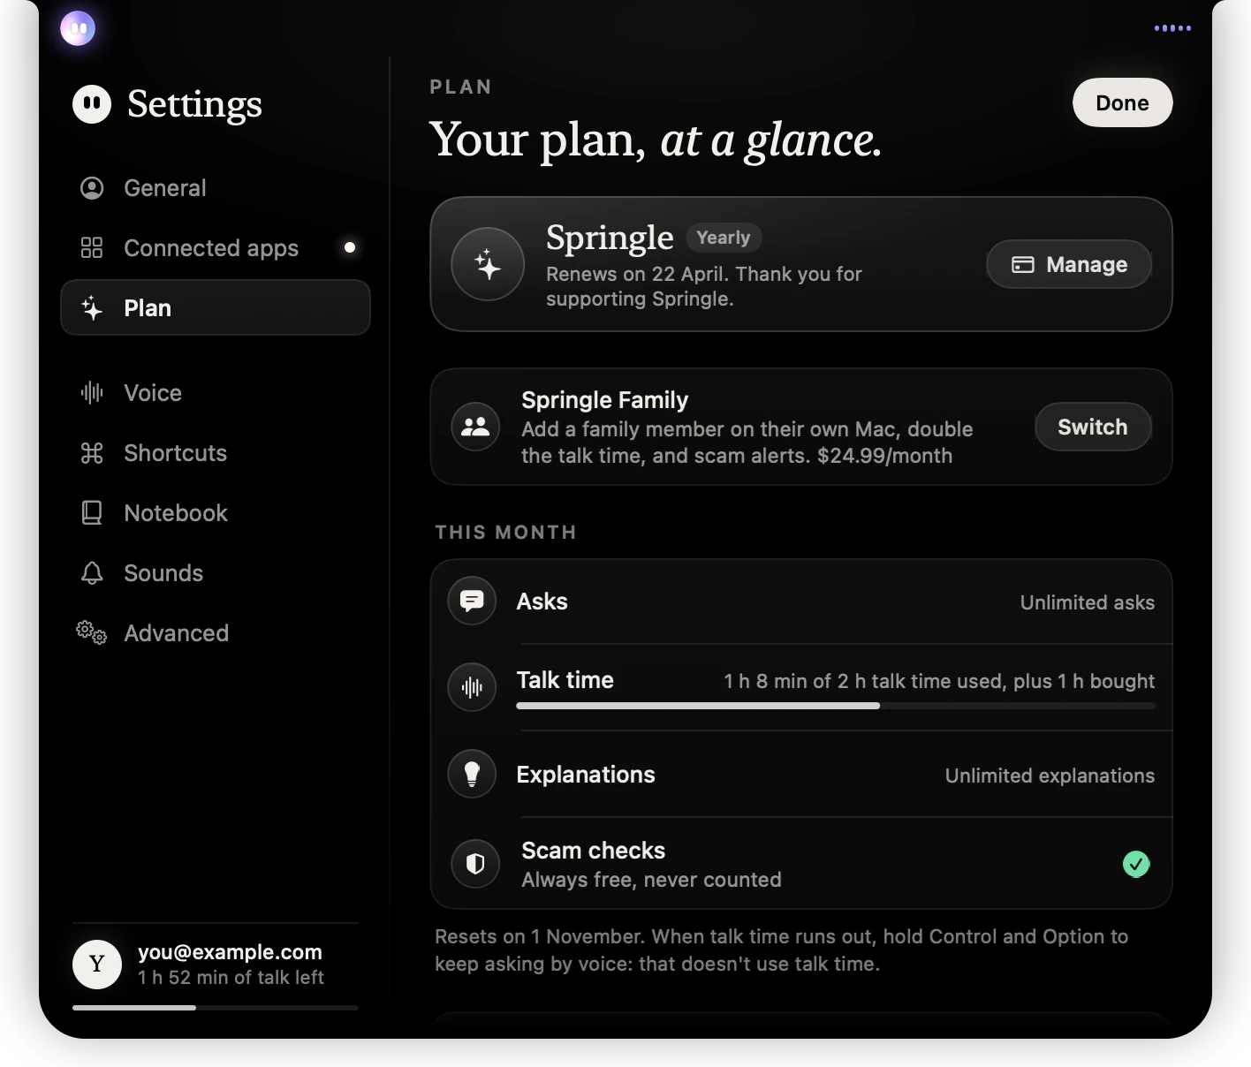
Task: Click the 'Resets on 1 November' footnote
Action: tap(781, 950)
